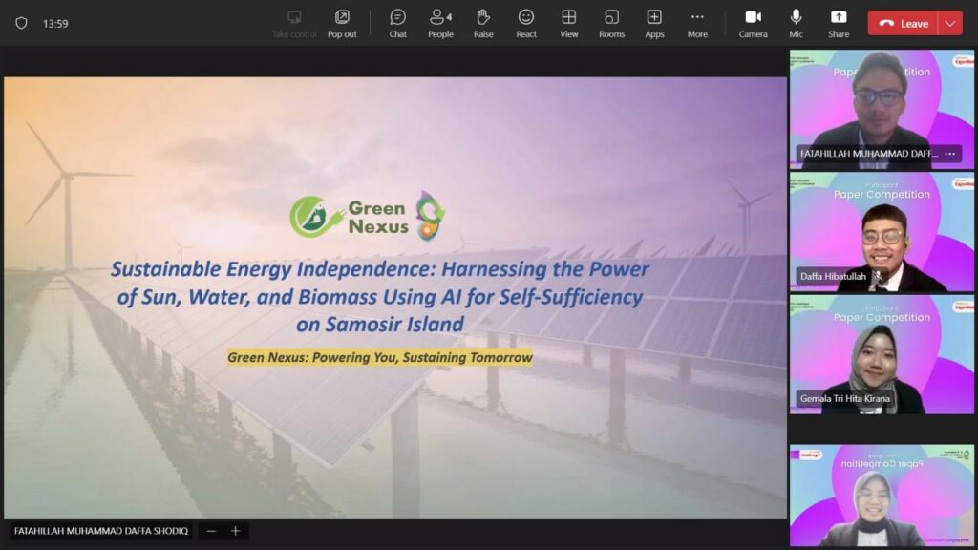Show the People participants list
Viewport: 978px width, 550px height.
point(440,23)
